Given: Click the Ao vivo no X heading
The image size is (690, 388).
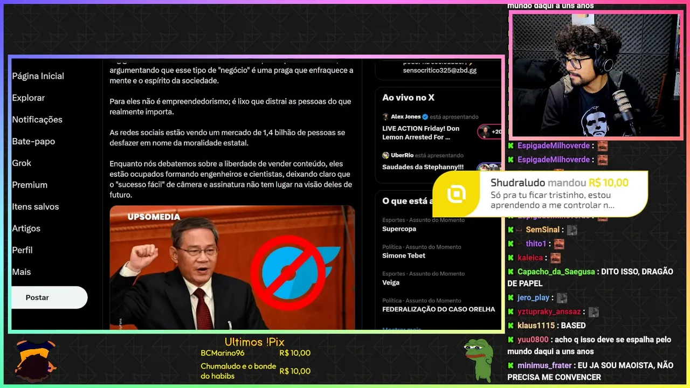Looking at the screenshot, I should pyautogui.click(x=408, y=98).
